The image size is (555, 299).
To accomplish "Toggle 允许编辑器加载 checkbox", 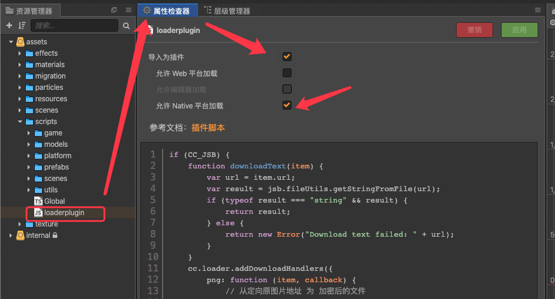I will 287,89.
